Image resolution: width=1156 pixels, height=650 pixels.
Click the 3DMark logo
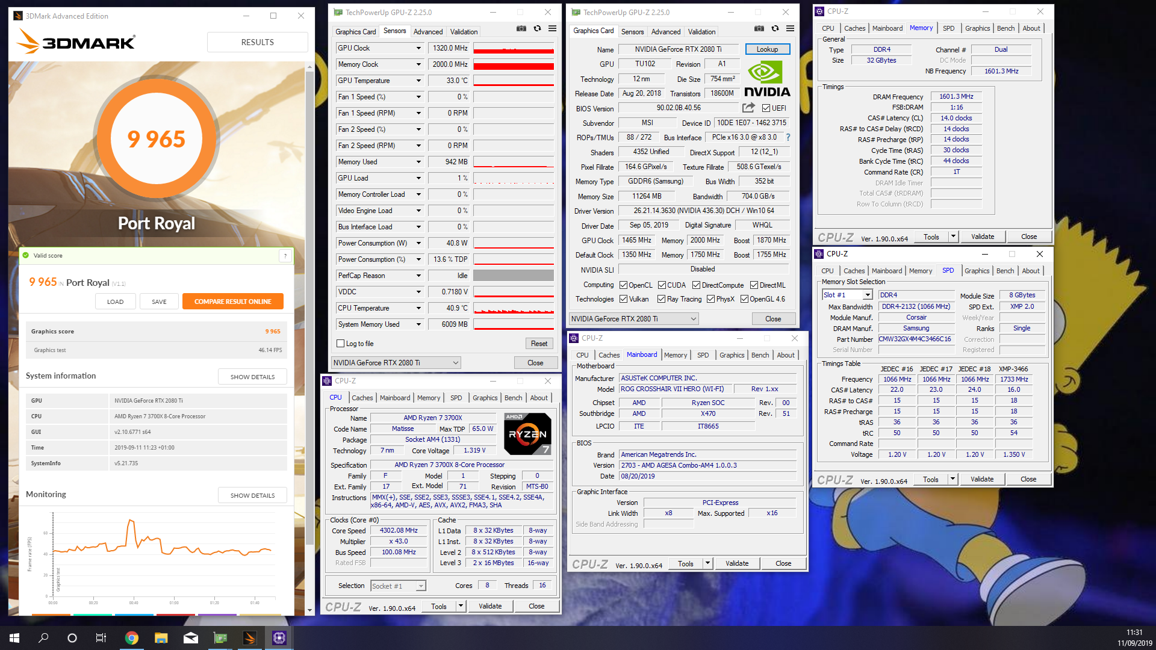76,42
